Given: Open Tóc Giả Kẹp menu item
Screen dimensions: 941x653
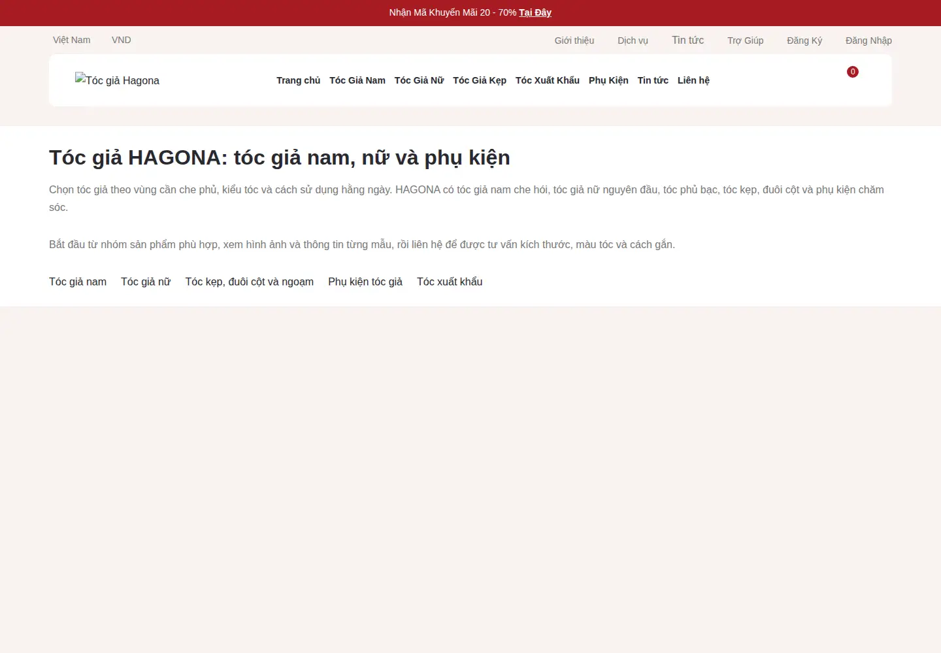Looking at the screenshot, I should tap(480, 80).
